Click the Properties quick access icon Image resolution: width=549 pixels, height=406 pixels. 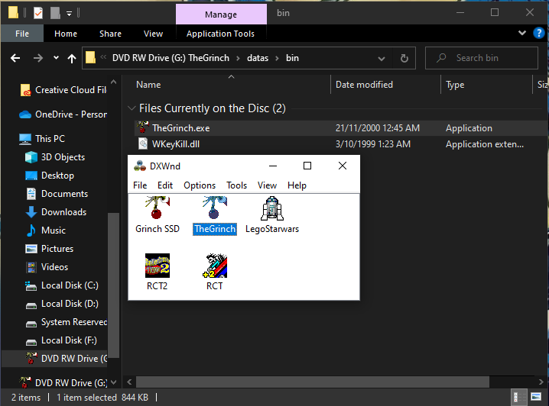tap(37, 13)
